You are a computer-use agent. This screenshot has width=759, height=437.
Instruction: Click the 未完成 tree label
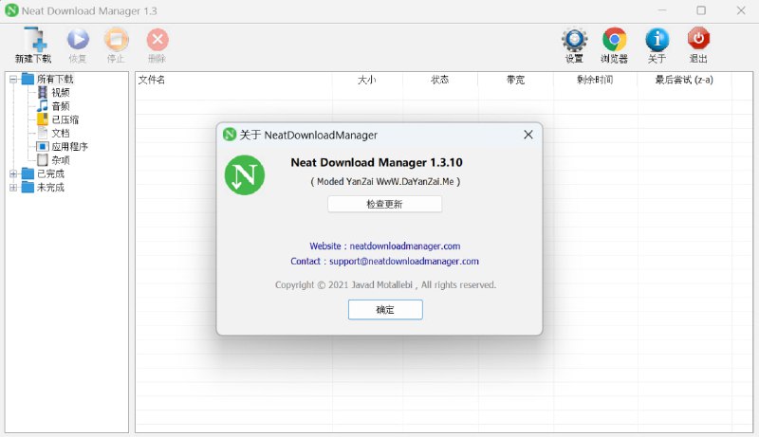(x=51, y=187)
